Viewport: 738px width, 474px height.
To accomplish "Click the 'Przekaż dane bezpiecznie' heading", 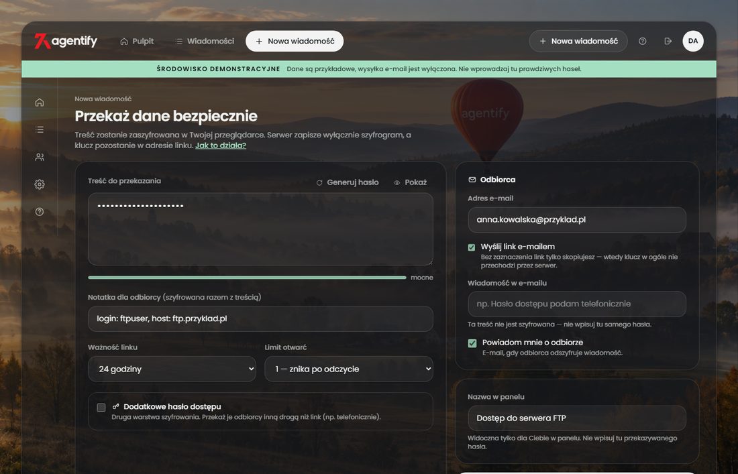I will 166,116.
